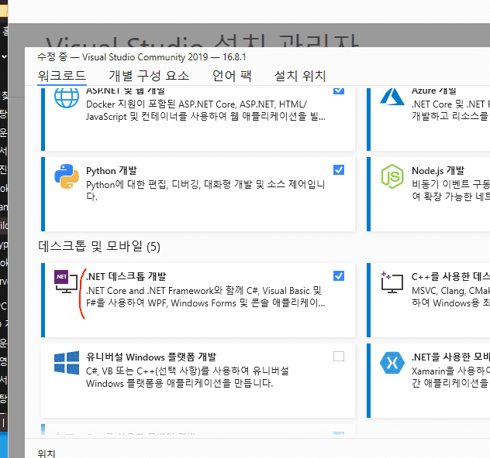
Task: Open the 개별 구성 요소 tab
Action: tap(149, 76)
